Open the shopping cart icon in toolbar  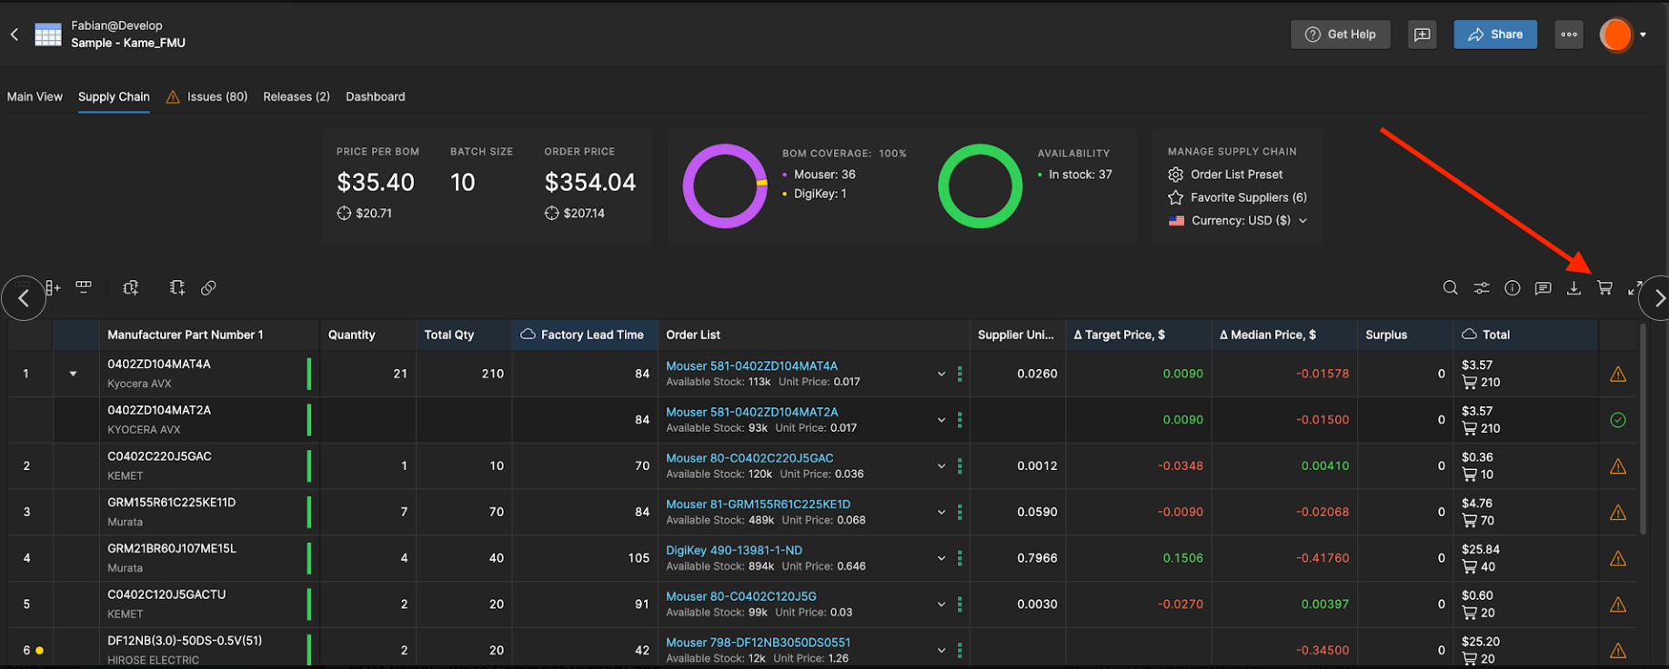click(x=1604, y=287)
